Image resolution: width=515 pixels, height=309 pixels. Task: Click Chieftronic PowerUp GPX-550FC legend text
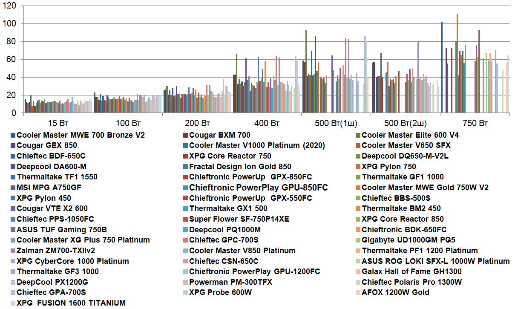[x=251, y=198]
